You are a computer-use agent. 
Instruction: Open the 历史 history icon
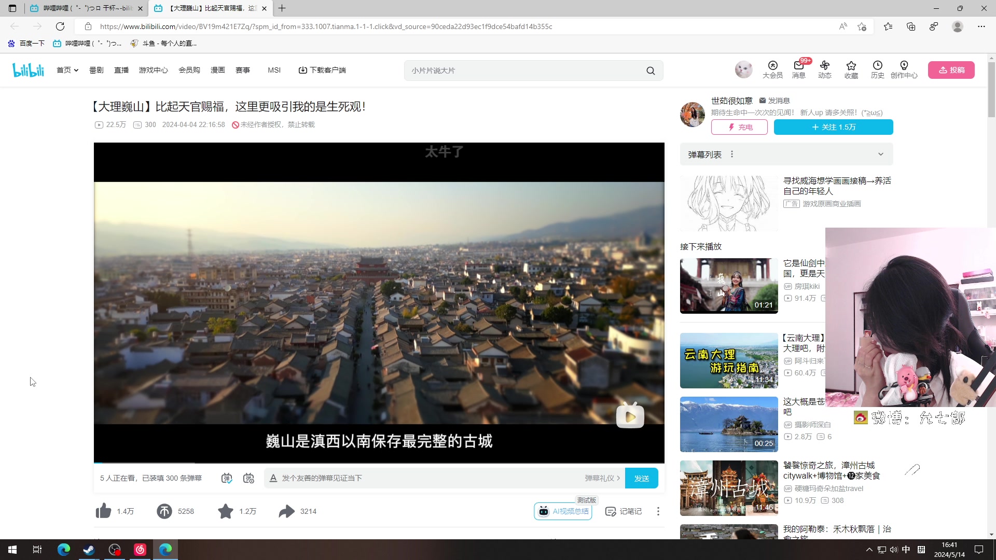pyautogui.click(x=877, y=69)
